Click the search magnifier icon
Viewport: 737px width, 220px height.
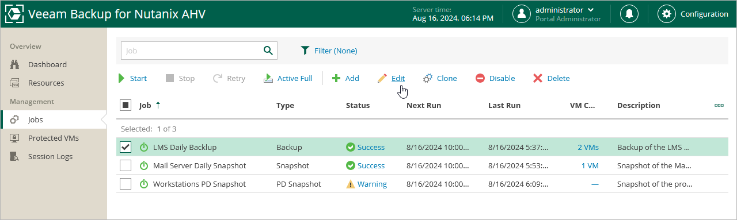[268, 51]
